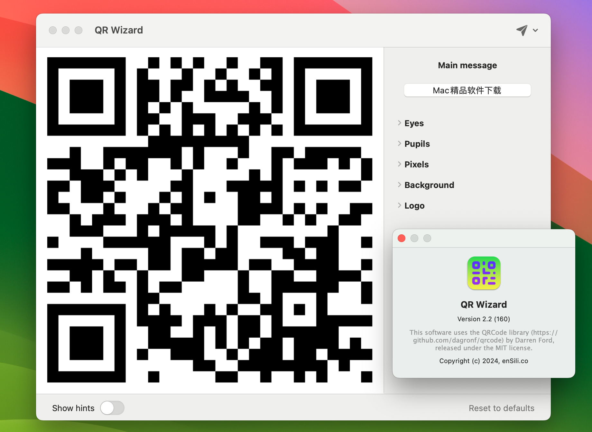The image size is (592, 432).
Task: Expand the Pixels section chevron
Action: click(399, 164)
